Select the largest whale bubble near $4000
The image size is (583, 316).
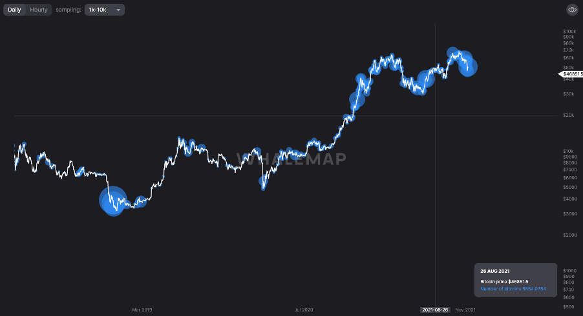(x=112, y=201)
